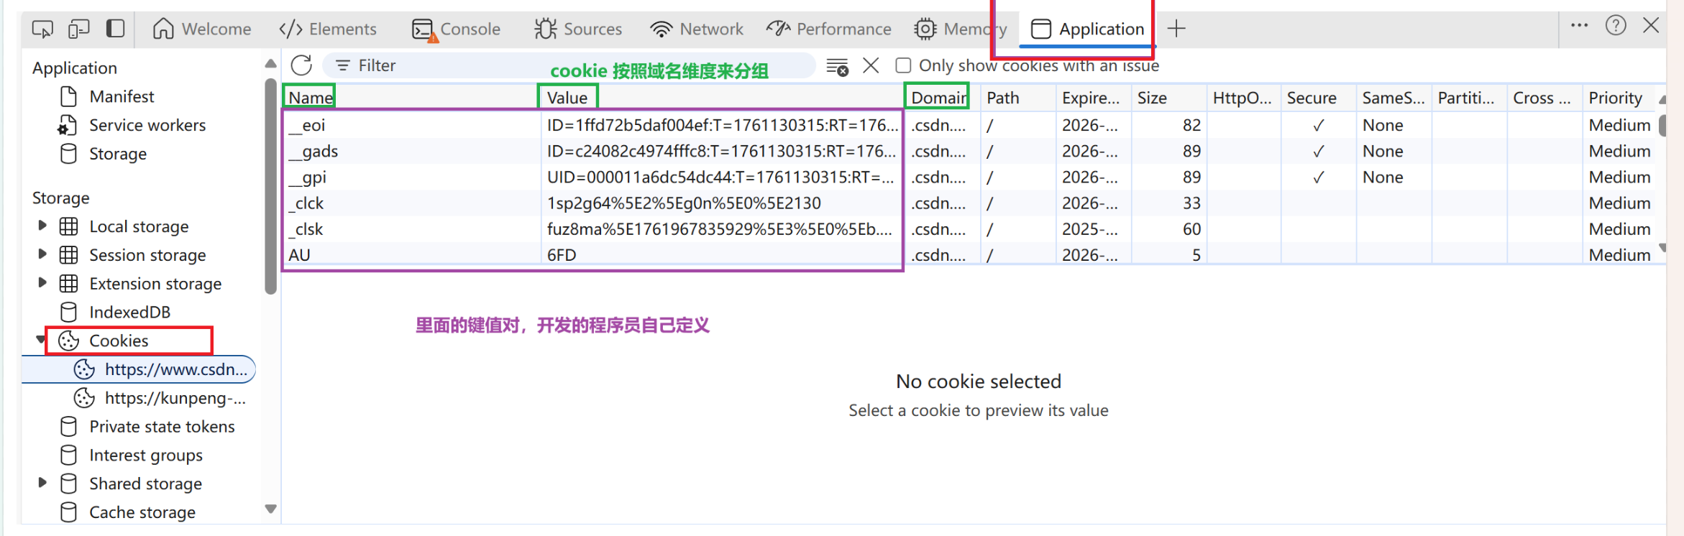Click the Filter input field
The height and width of the screenshot is (536, 1684).
pyautogui.click(x=568, y=65)
